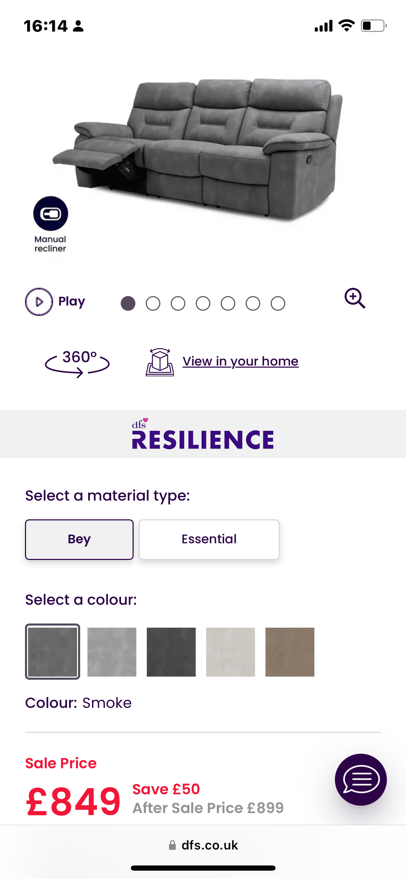
Task: Select the second image carousel dot
Action: [153, 303]
